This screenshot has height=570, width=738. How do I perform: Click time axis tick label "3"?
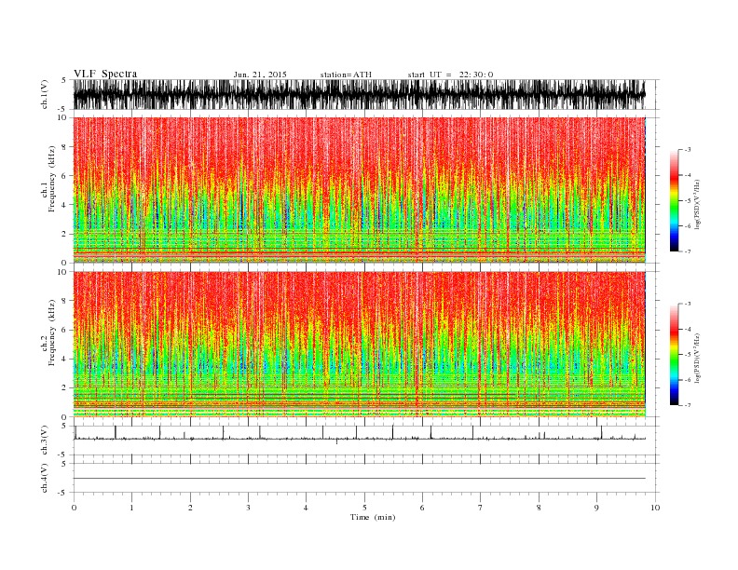click(x=248, y=508)
